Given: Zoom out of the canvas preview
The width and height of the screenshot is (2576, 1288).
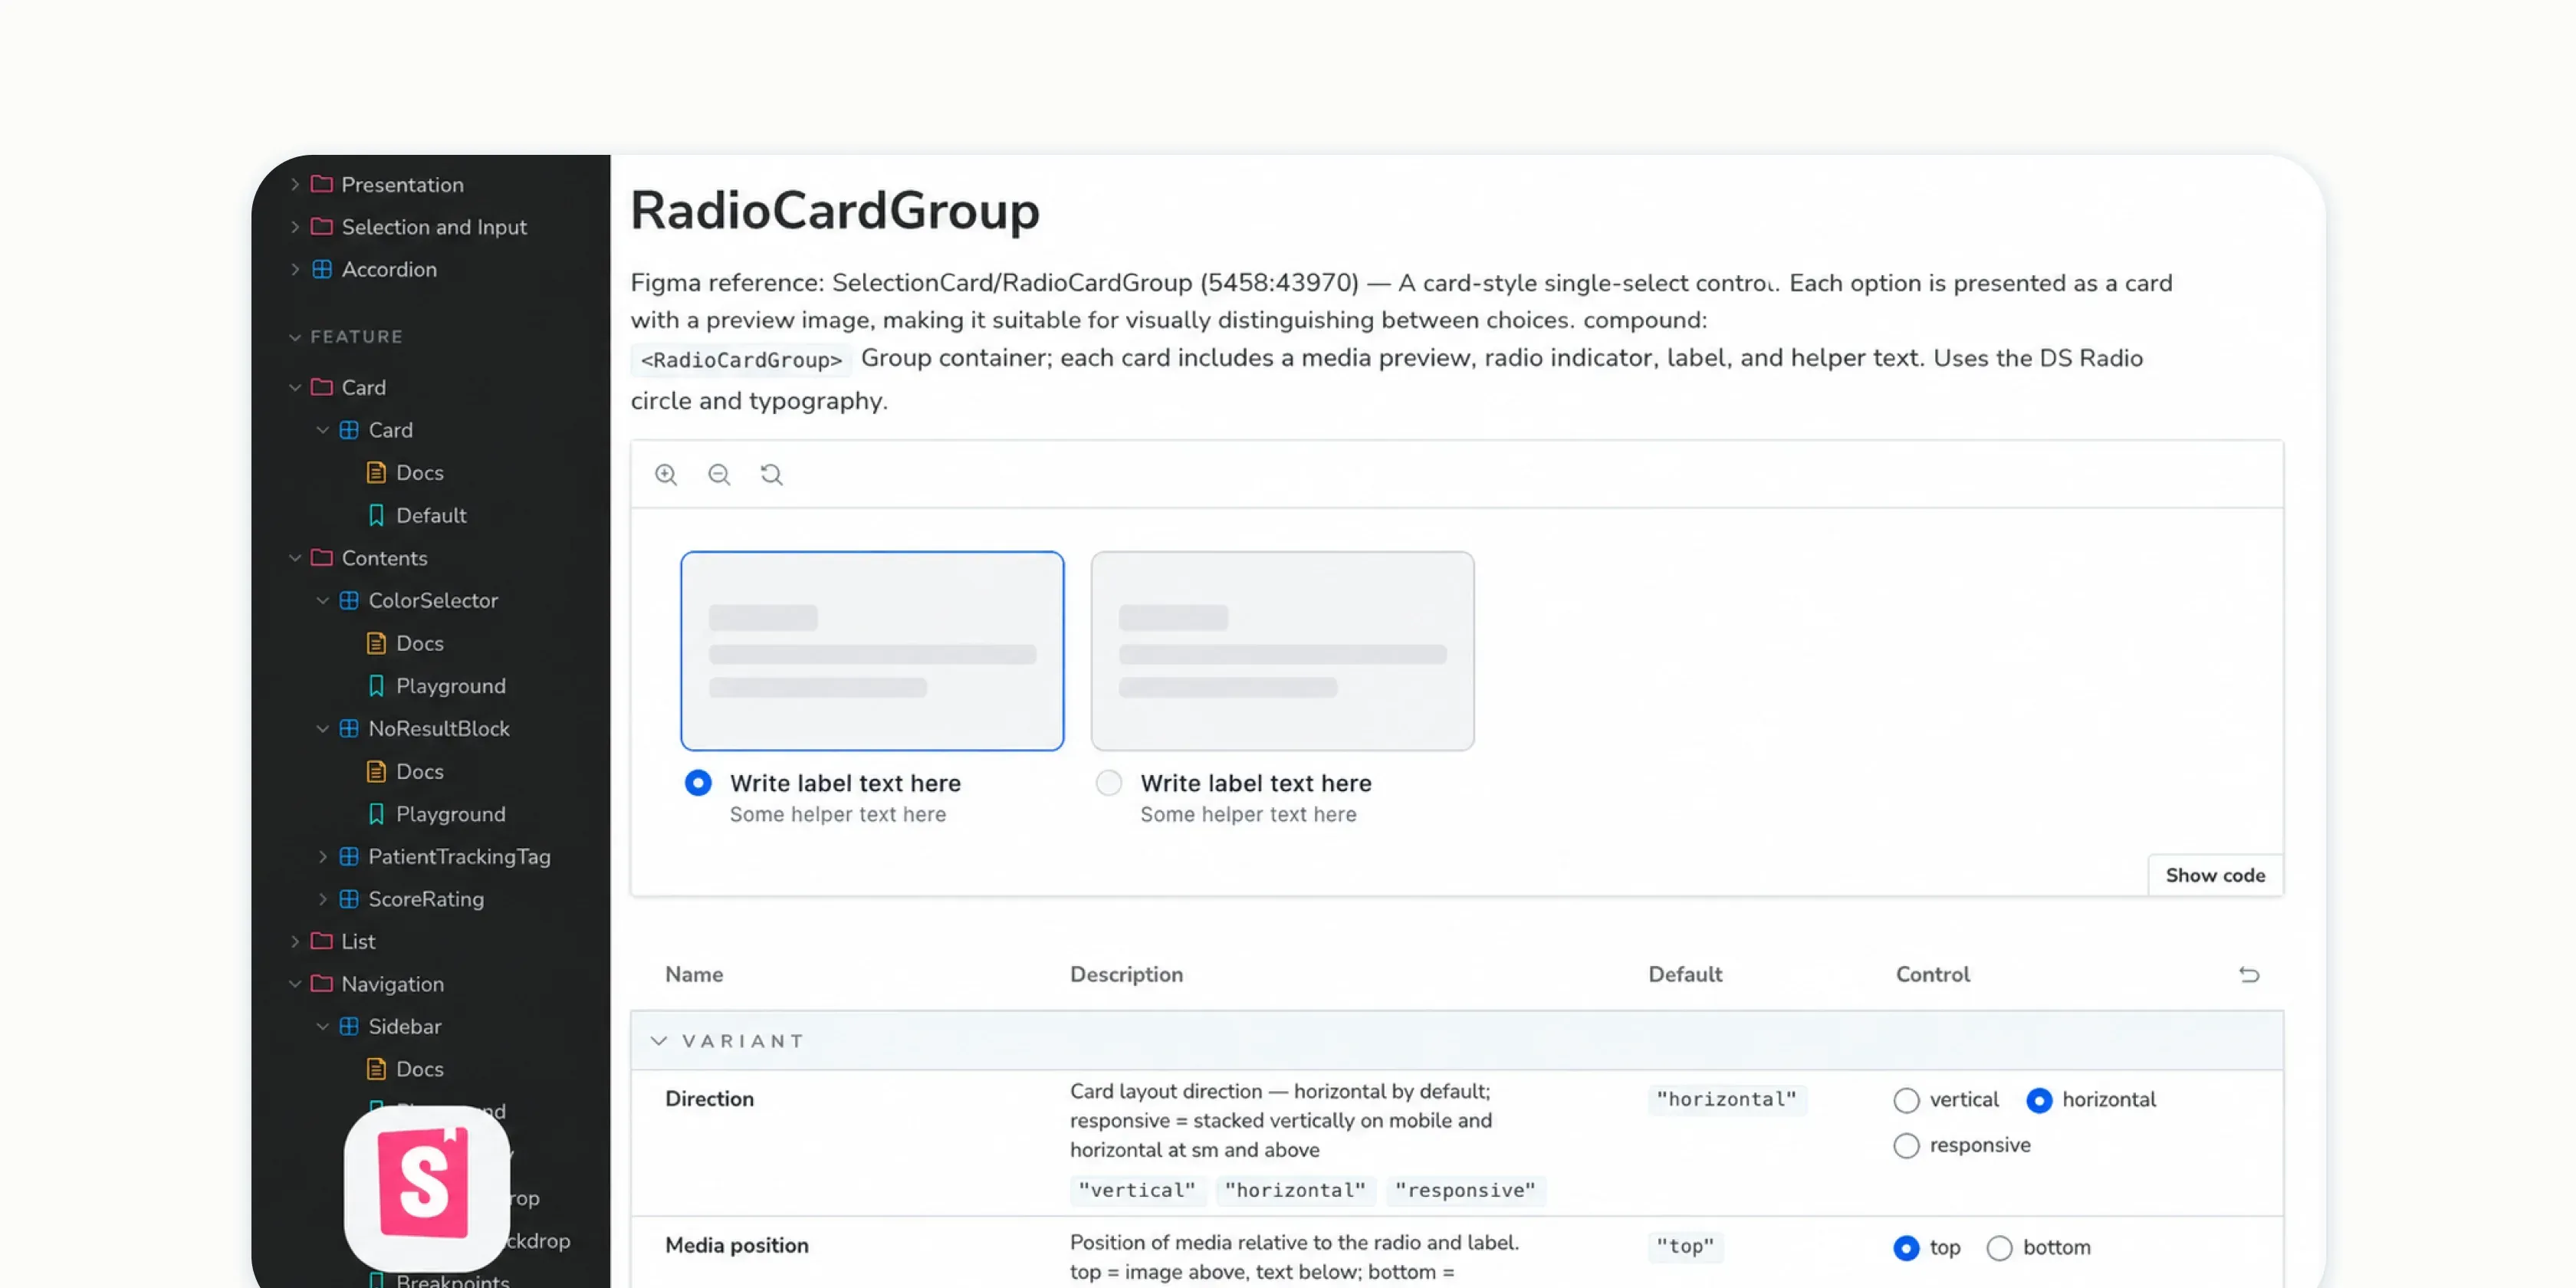Looking at the screenshot, I should 719,474.
